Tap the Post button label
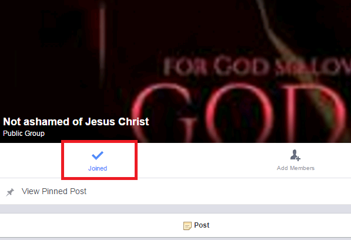This screenshot has height=240, width=351. (202, 225)
